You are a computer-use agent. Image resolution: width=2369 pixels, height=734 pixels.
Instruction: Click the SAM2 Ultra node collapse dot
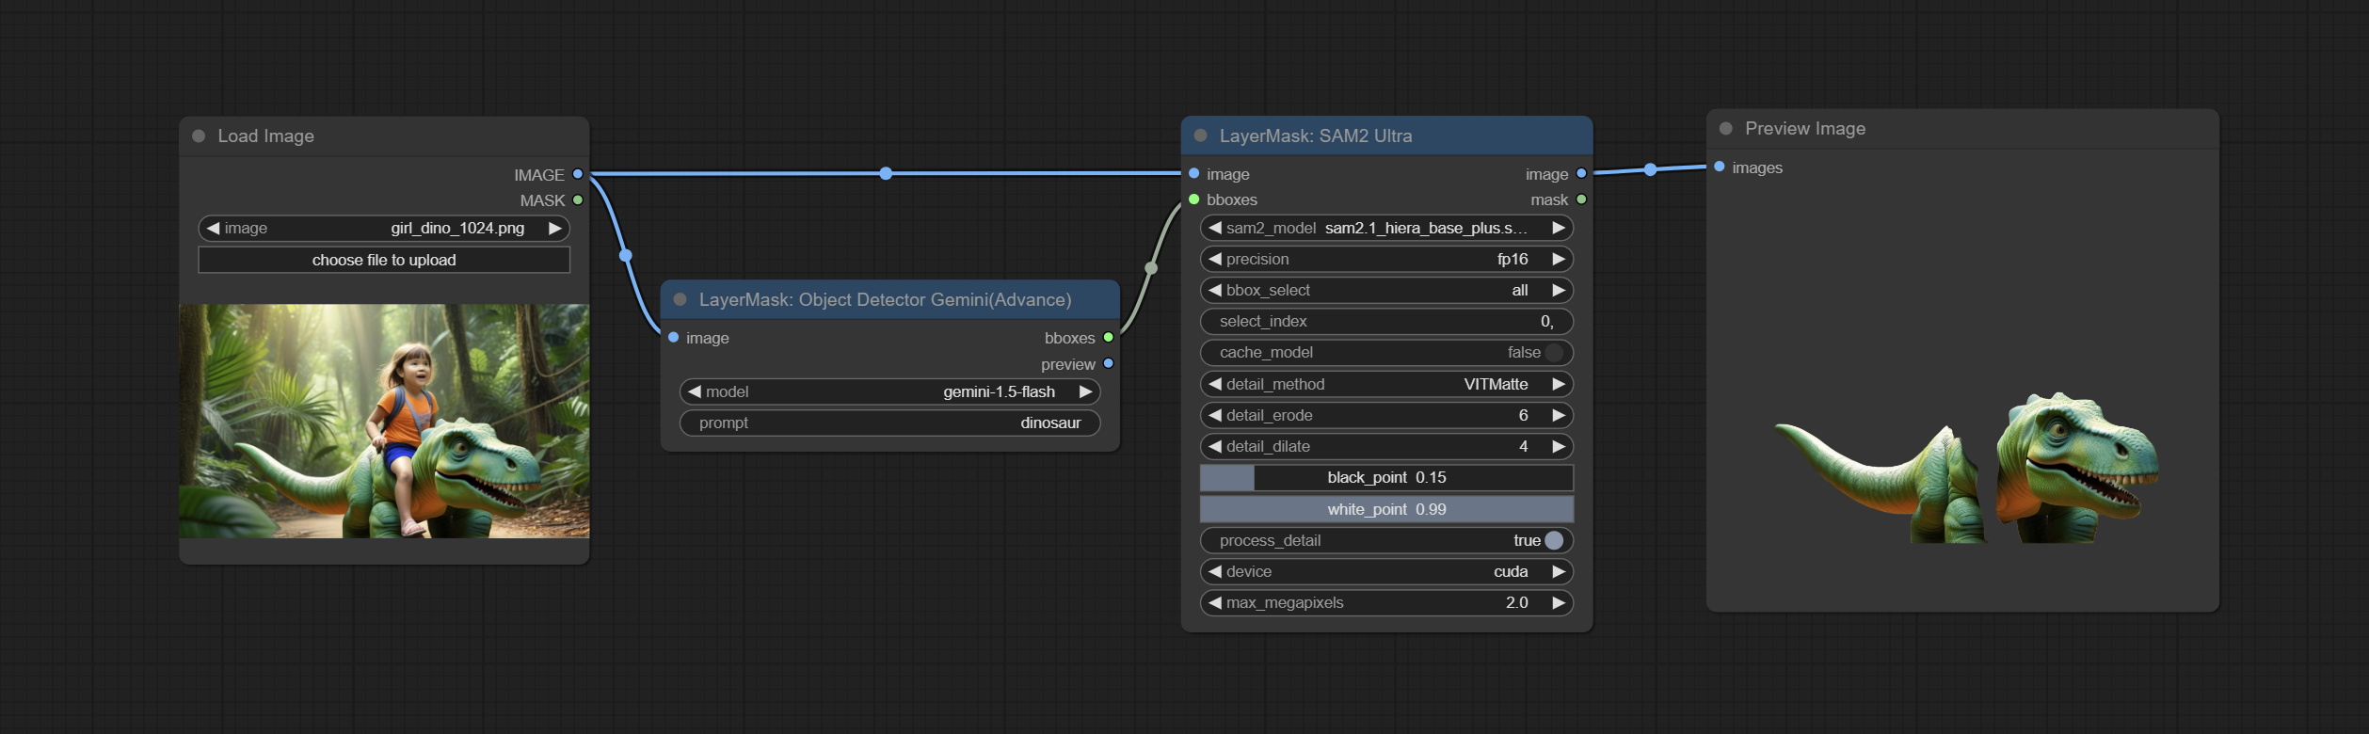point(1200,136)
